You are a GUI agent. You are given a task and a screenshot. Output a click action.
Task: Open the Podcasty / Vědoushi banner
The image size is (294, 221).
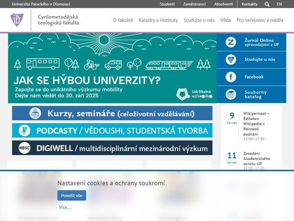(x=112, y=131)
